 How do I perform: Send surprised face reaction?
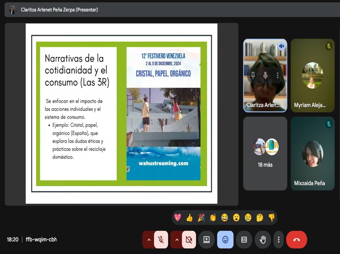pos(236,218)
